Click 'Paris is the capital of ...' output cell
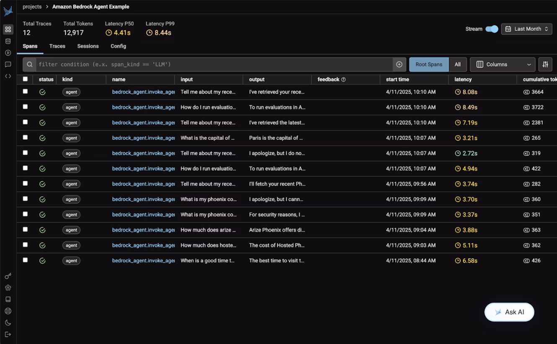This screenshot has width=557, height=344. tap(276, 138)
